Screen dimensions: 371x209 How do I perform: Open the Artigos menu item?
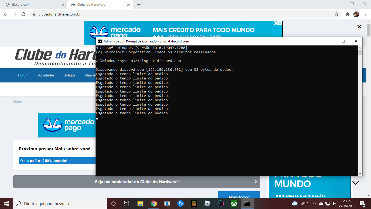(x=70, y=75)
